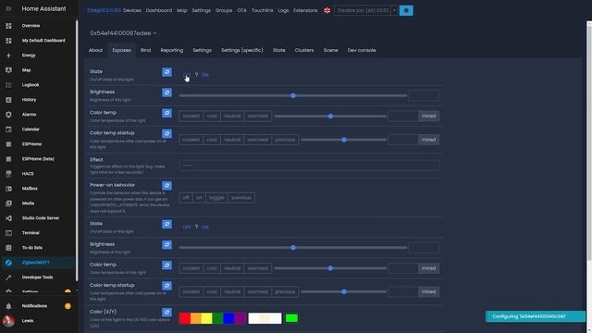The height and width of the screenshot is (333, 592).
Task: Click the language flag icon
Action: 327,10
